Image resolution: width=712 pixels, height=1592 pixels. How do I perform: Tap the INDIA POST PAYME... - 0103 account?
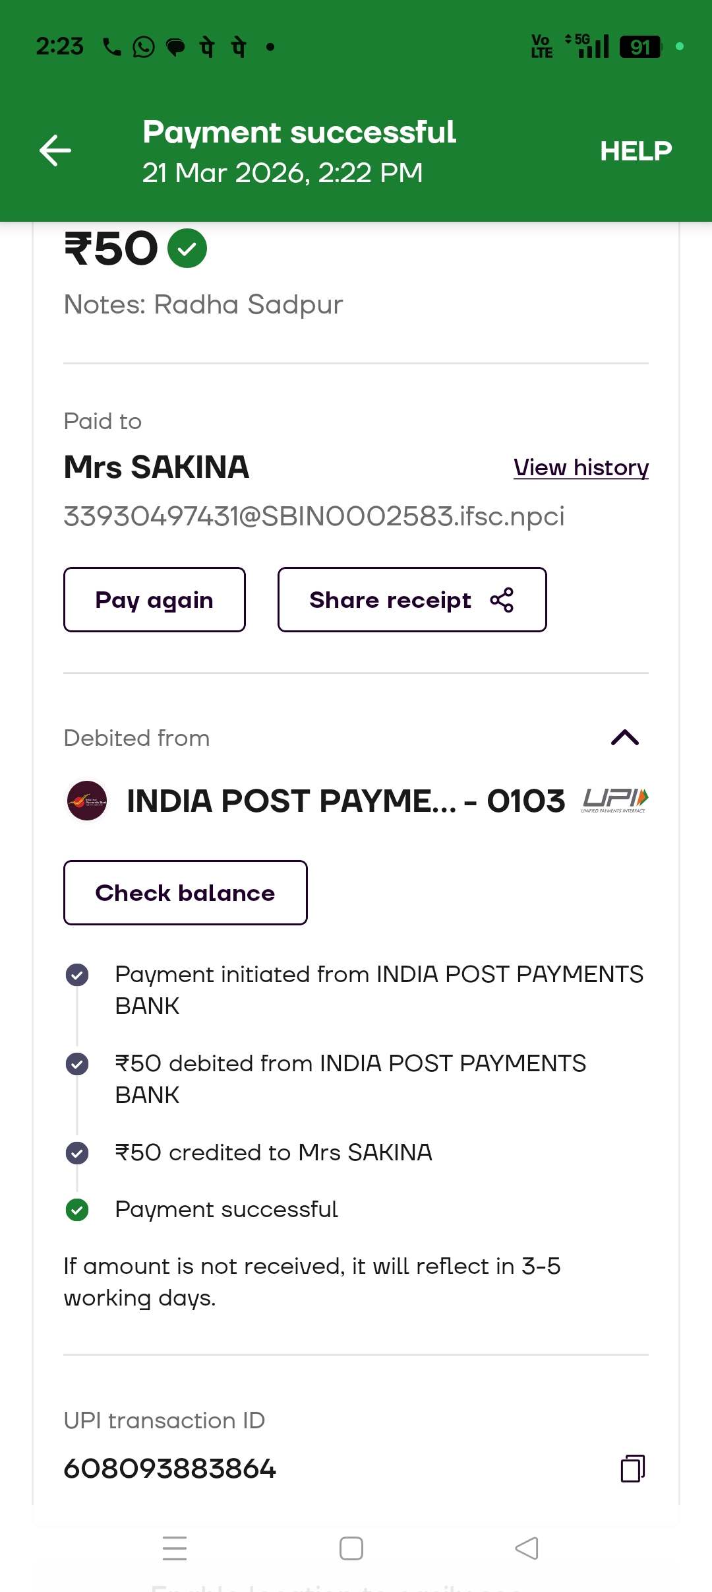(x=345, y=801)
